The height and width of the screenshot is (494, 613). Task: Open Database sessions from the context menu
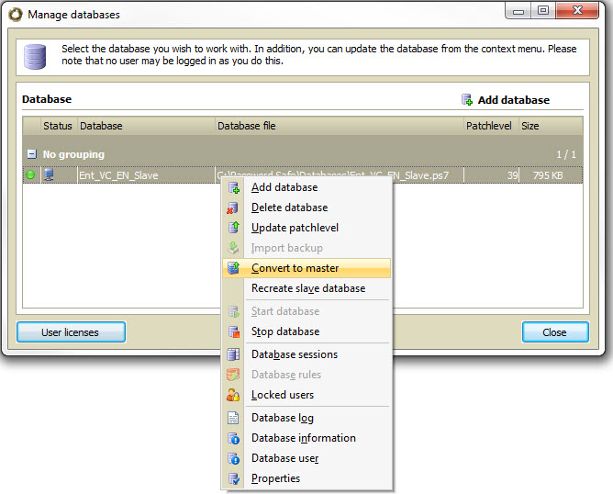click(306, 354)
